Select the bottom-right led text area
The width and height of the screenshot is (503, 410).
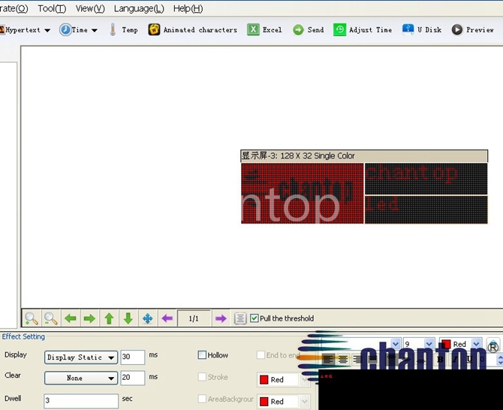pos(426,210)
